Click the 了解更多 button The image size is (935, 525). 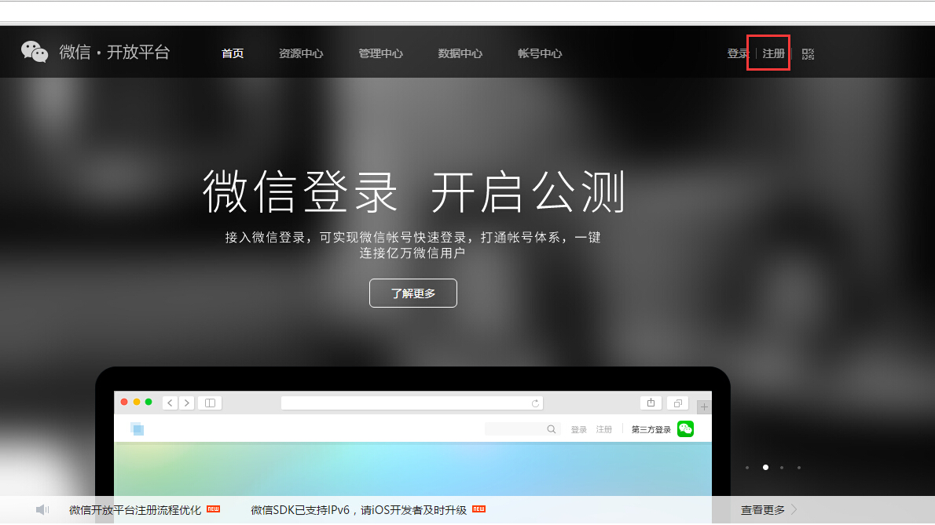(x=413, y=293)
